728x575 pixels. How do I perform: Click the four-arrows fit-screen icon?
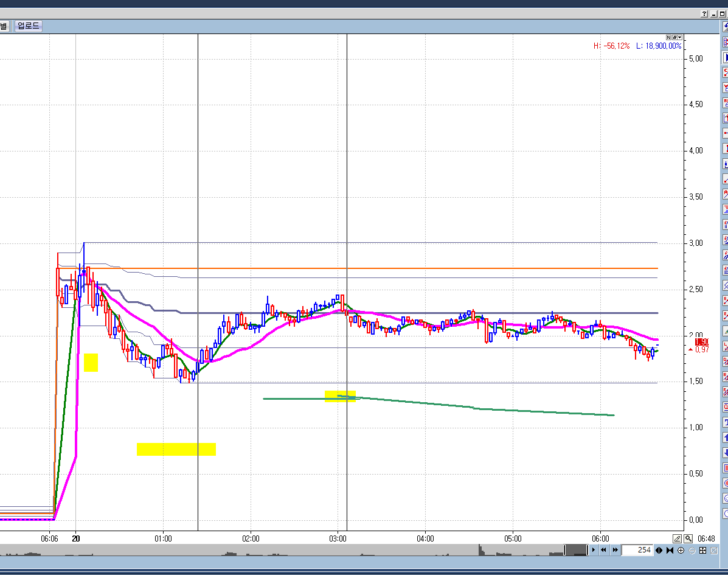point(702,550)
